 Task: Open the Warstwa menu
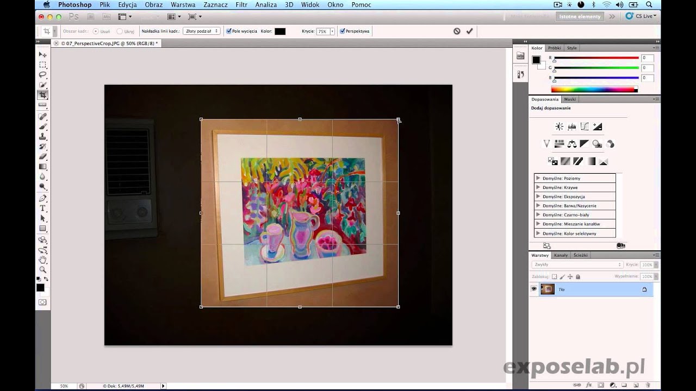183,4
